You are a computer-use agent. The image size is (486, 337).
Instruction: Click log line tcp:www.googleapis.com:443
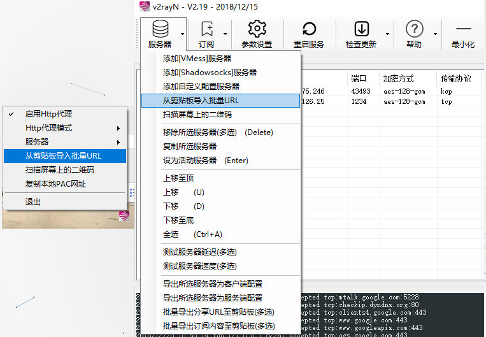pyautogui.click(x=373, y=327)
